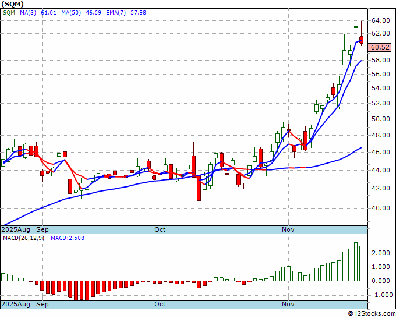Click the 44.00 price axis label
396x318 pixels.
[381, 170]
